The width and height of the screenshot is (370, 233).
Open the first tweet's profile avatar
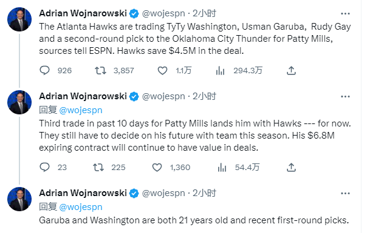pos(19,19)
